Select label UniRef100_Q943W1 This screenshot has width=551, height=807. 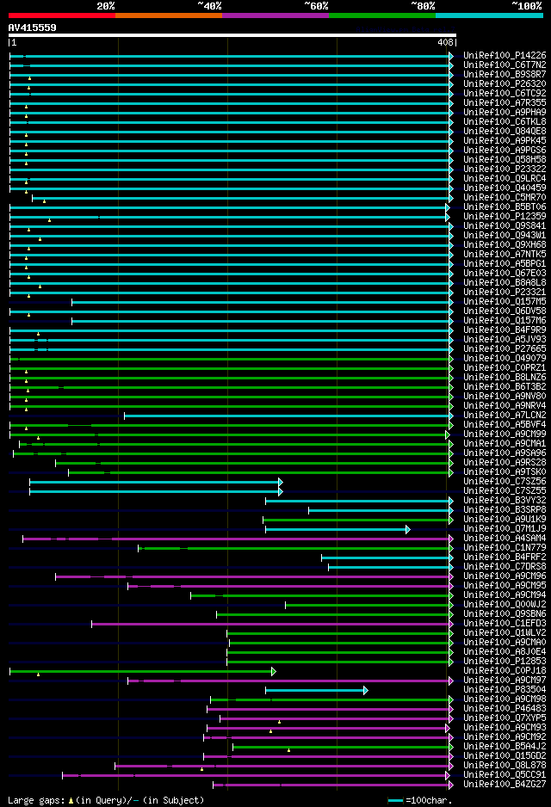pyautogui.click(x=505, y=235)
